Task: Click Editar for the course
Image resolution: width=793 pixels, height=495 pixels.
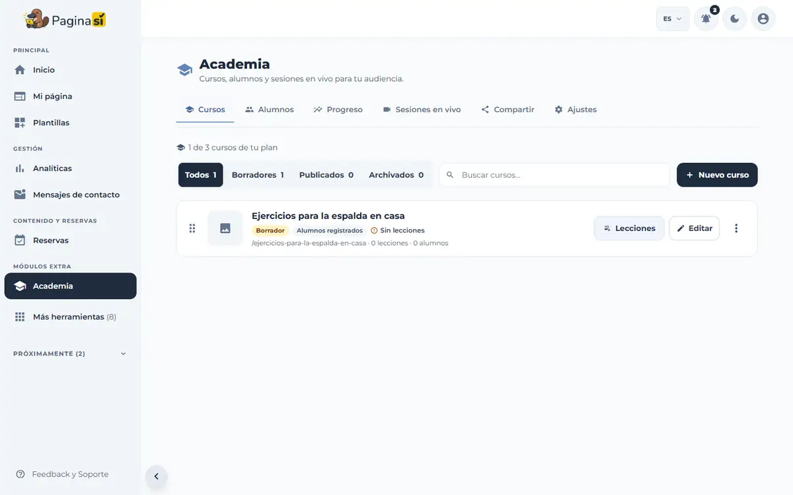Action: pyautogui.click(x=695, y=228)
